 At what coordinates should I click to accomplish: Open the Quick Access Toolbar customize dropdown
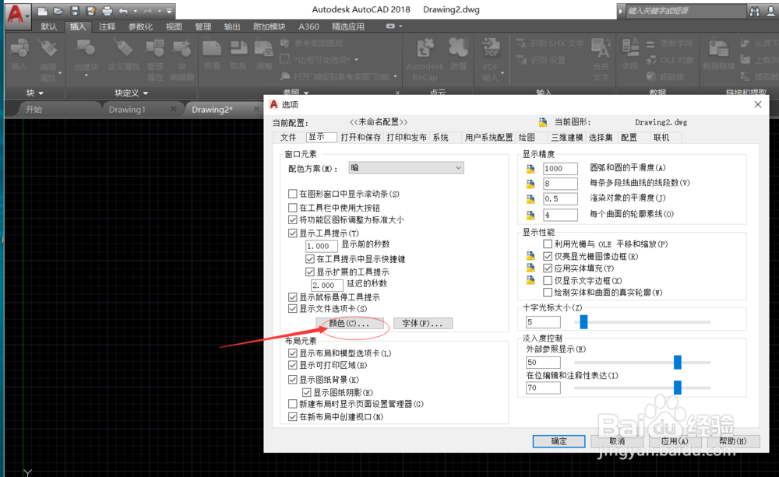[169, 11]
